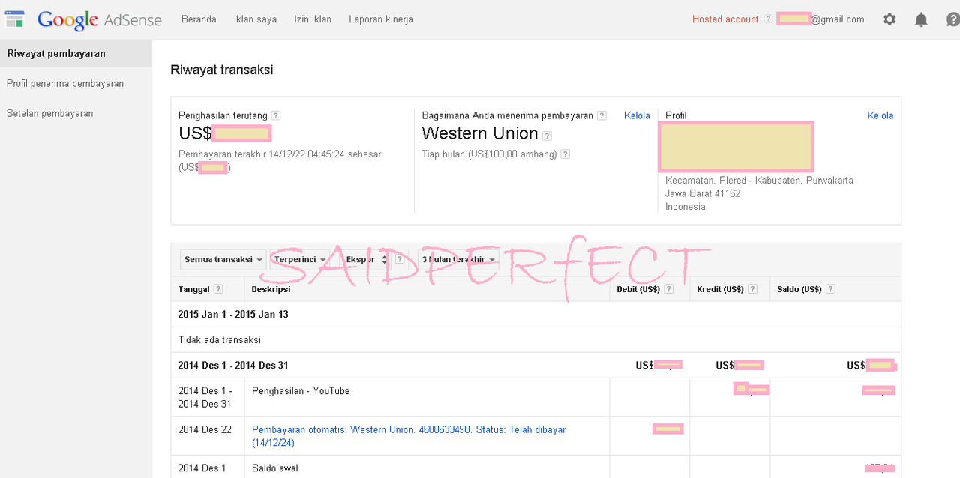
Task: Open the Terperinci view dropdown
Action: (300, 259)
